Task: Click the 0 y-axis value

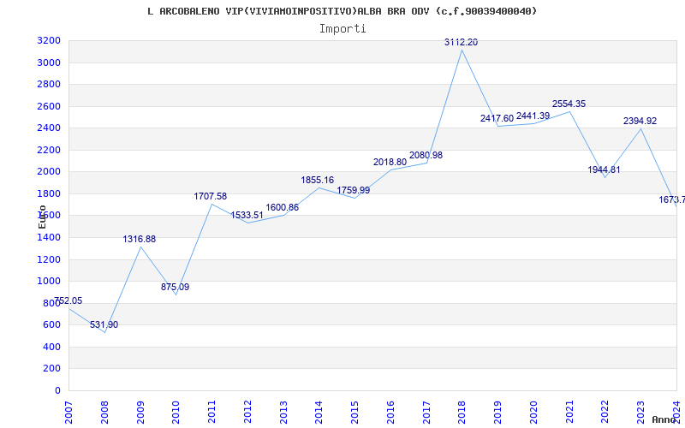Action: 57,390
